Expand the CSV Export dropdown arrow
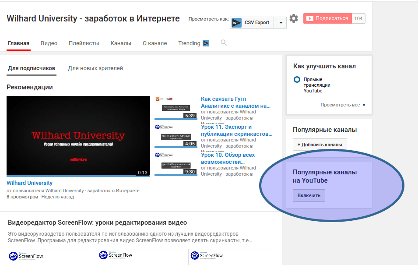 coord(280,23)
